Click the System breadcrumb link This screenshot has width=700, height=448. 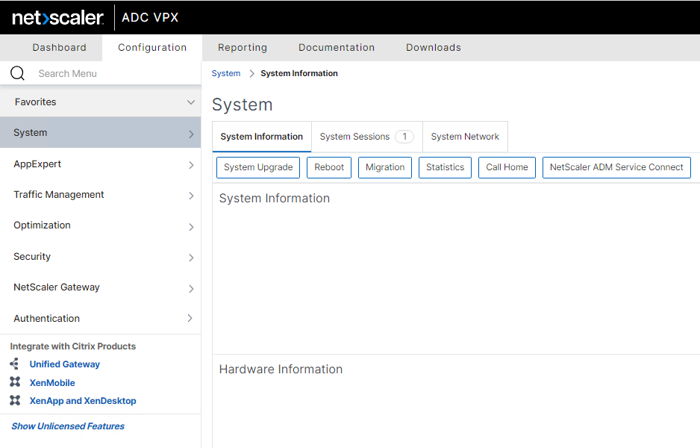coord(226,73)
